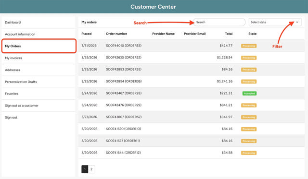The height and width of the screenshot is (179, 308).
Task: Click the 3/31/2026 placed date
Action: 89,46
